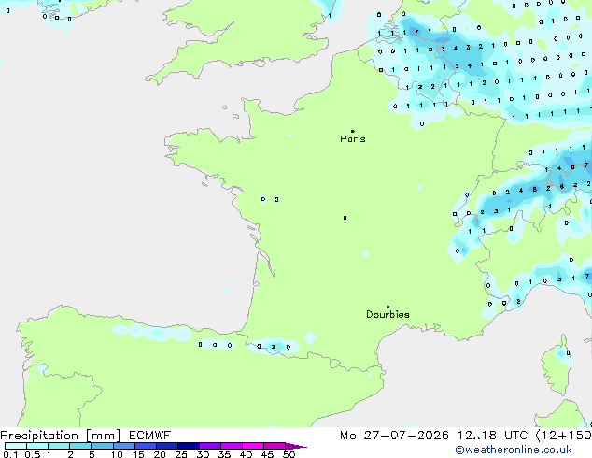Pick the 25–30 mm legend swatch
Screen dimensions: 592x458
click(x=188, y=446)
